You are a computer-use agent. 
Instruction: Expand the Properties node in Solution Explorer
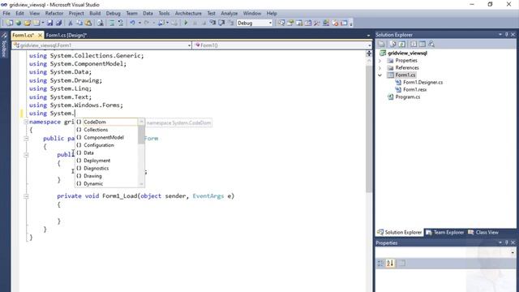(380, 61)
